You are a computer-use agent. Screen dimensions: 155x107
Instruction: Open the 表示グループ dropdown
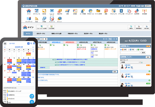[130, 62]
